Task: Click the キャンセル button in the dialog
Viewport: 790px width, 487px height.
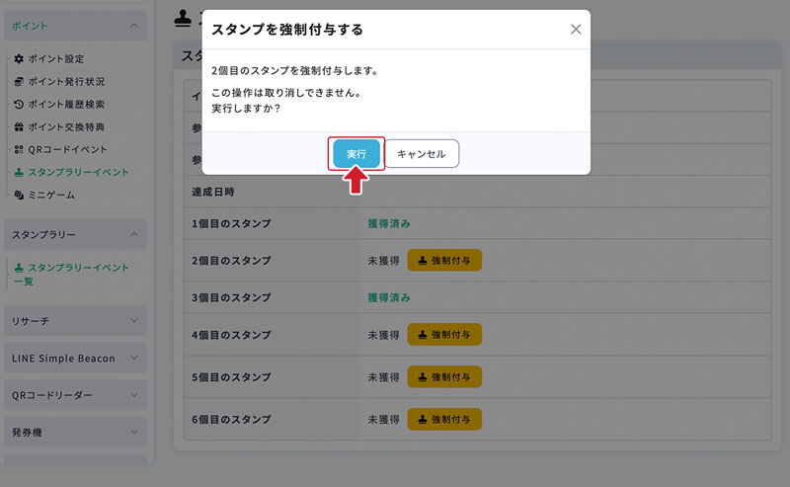Action: (x=421, y=154)
